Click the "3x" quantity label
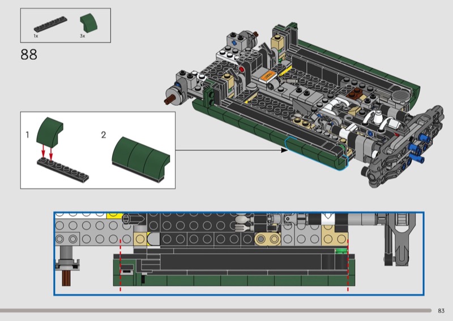 click(83, 36)
